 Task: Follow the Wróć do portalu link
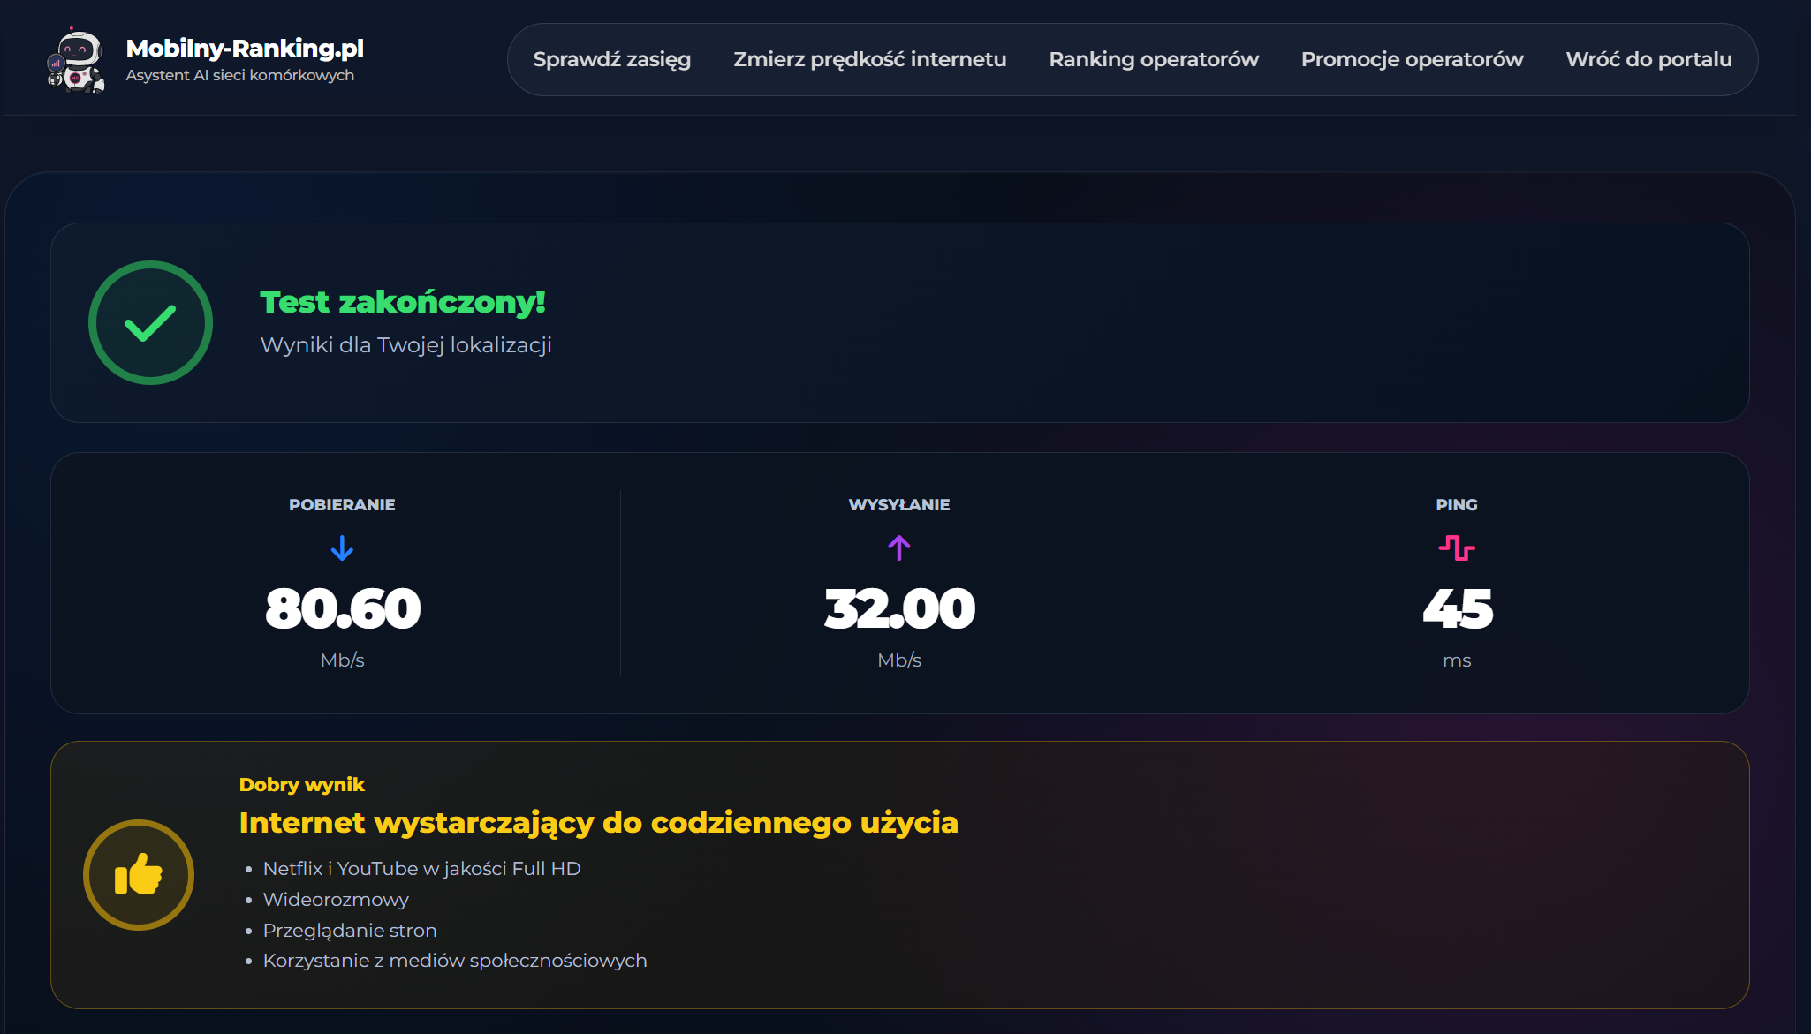click(x=1649, y=59)
